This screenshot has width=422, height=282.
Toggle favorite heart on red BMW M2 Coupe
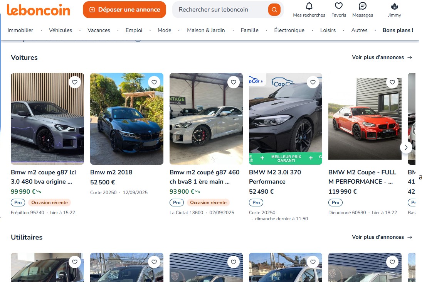coord(392,82)
